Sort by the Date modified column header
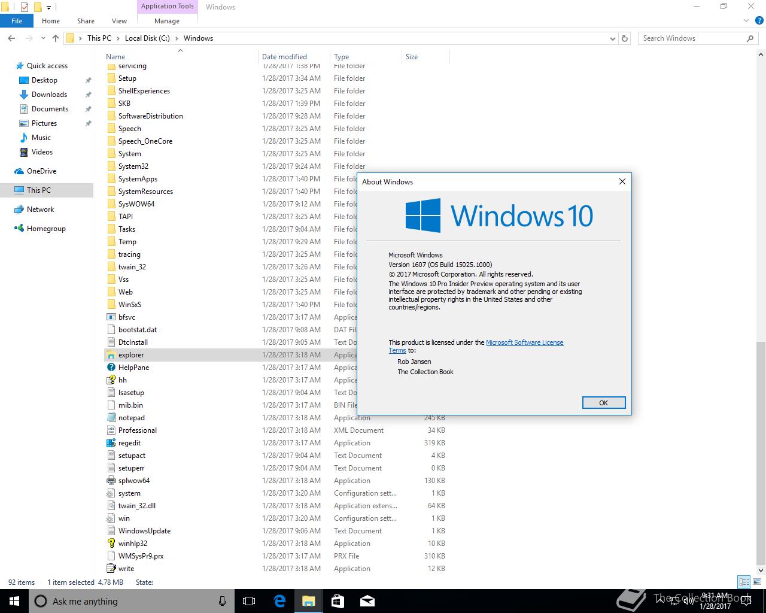 pos(294,57)
